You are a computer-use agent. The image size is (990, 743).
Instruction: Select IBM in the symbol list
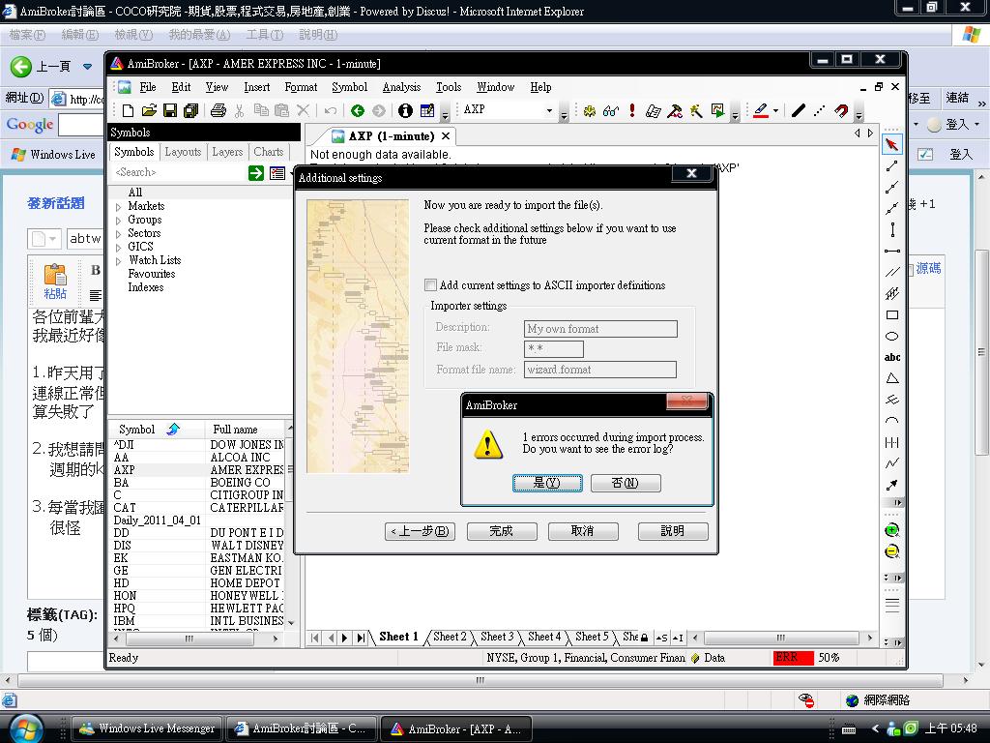click(197, 621)
